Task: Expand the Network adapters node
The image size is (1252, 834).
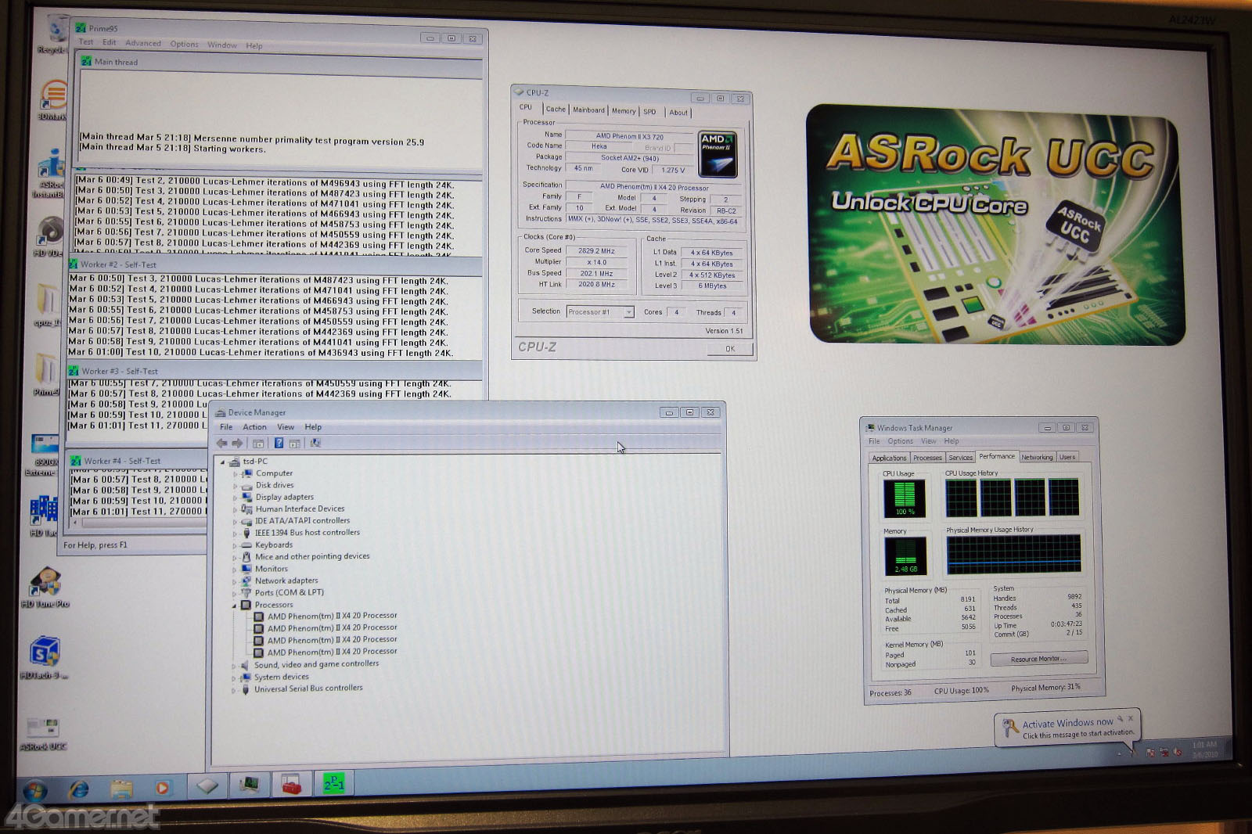Action: coord(234,581)
